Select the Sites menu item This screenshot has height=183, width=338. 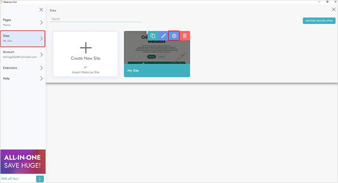[23, 39]
